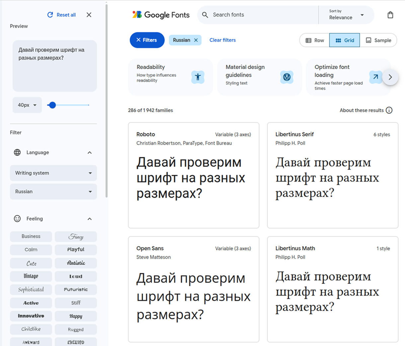The width and height of the screenshot is (405, 346).
Task: Click the Readability accessibility icon
Action: [x=198, y=77]
